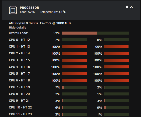141x117 pixels.
Task: Click the processor chip icon
Action: (13, 10)
